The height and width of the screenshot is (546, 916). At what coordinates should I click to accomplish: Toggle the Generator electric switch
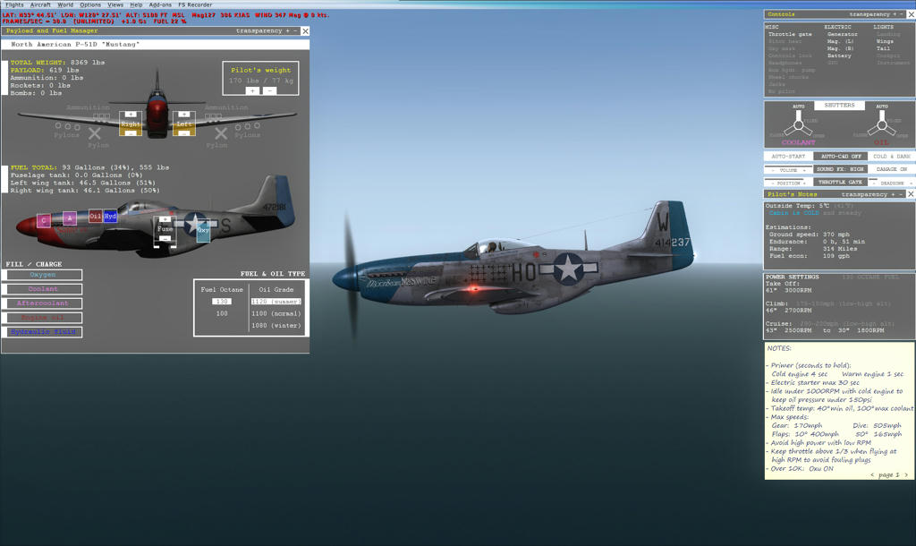(843, 35)
